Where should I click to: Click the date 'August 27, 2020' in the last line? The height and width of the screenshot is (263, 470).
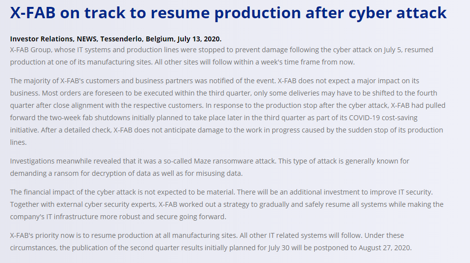pos(384,248)
